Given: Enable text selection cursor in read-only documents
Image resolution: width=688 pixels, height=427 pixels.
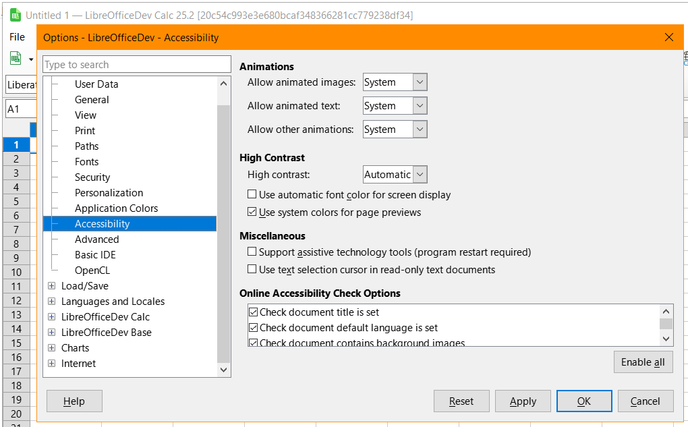Looking at the screenshot, I should pyautogui.click(x=252, y=268).
